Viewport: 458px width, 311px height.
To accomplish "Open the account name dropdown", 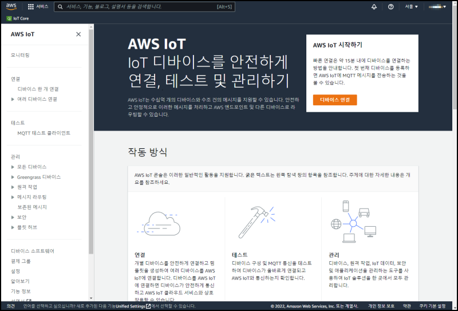I will 437,7.
